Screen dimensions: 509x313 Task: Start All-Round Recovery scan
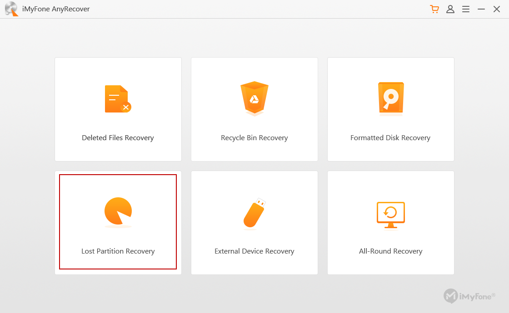click(390, 222)
